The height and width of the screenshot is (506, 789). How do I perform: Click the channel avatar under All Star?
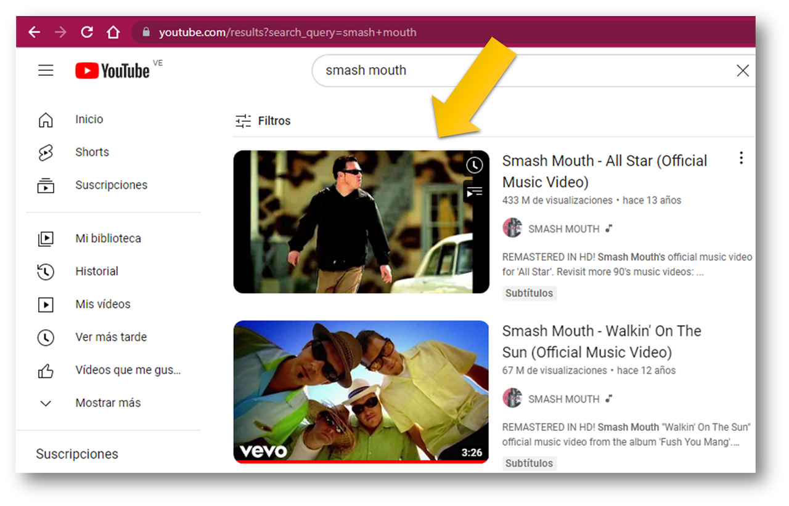coord(512,228)
